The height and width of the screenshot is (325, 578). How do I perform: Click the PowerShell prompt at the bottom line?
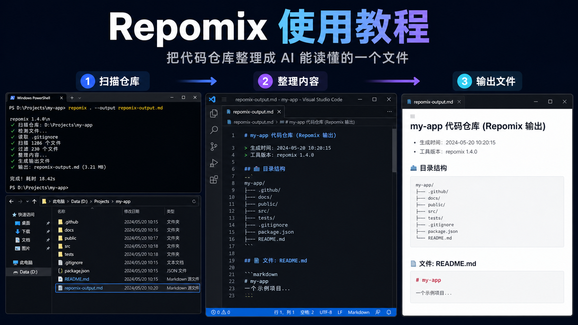(39, 188)
